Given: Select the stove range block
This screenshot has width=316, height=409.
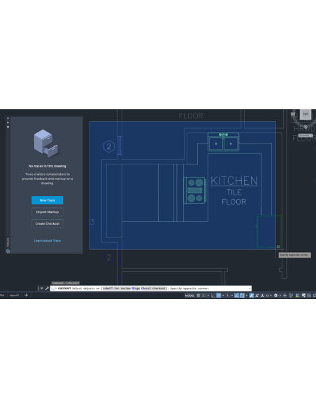Looking at the screenshot, I should click(x=195, y=190).
